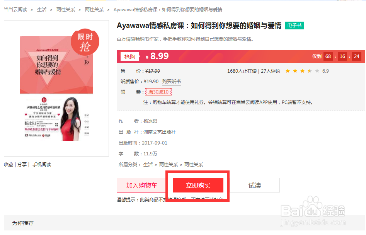Screen dimensions: 366x235
Task: Click the 为你推荐 section header
Action: coord(23,223)
